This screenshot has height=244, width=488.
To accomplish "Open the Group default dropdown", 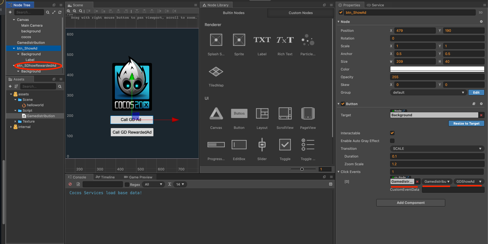I will [428, 93].
